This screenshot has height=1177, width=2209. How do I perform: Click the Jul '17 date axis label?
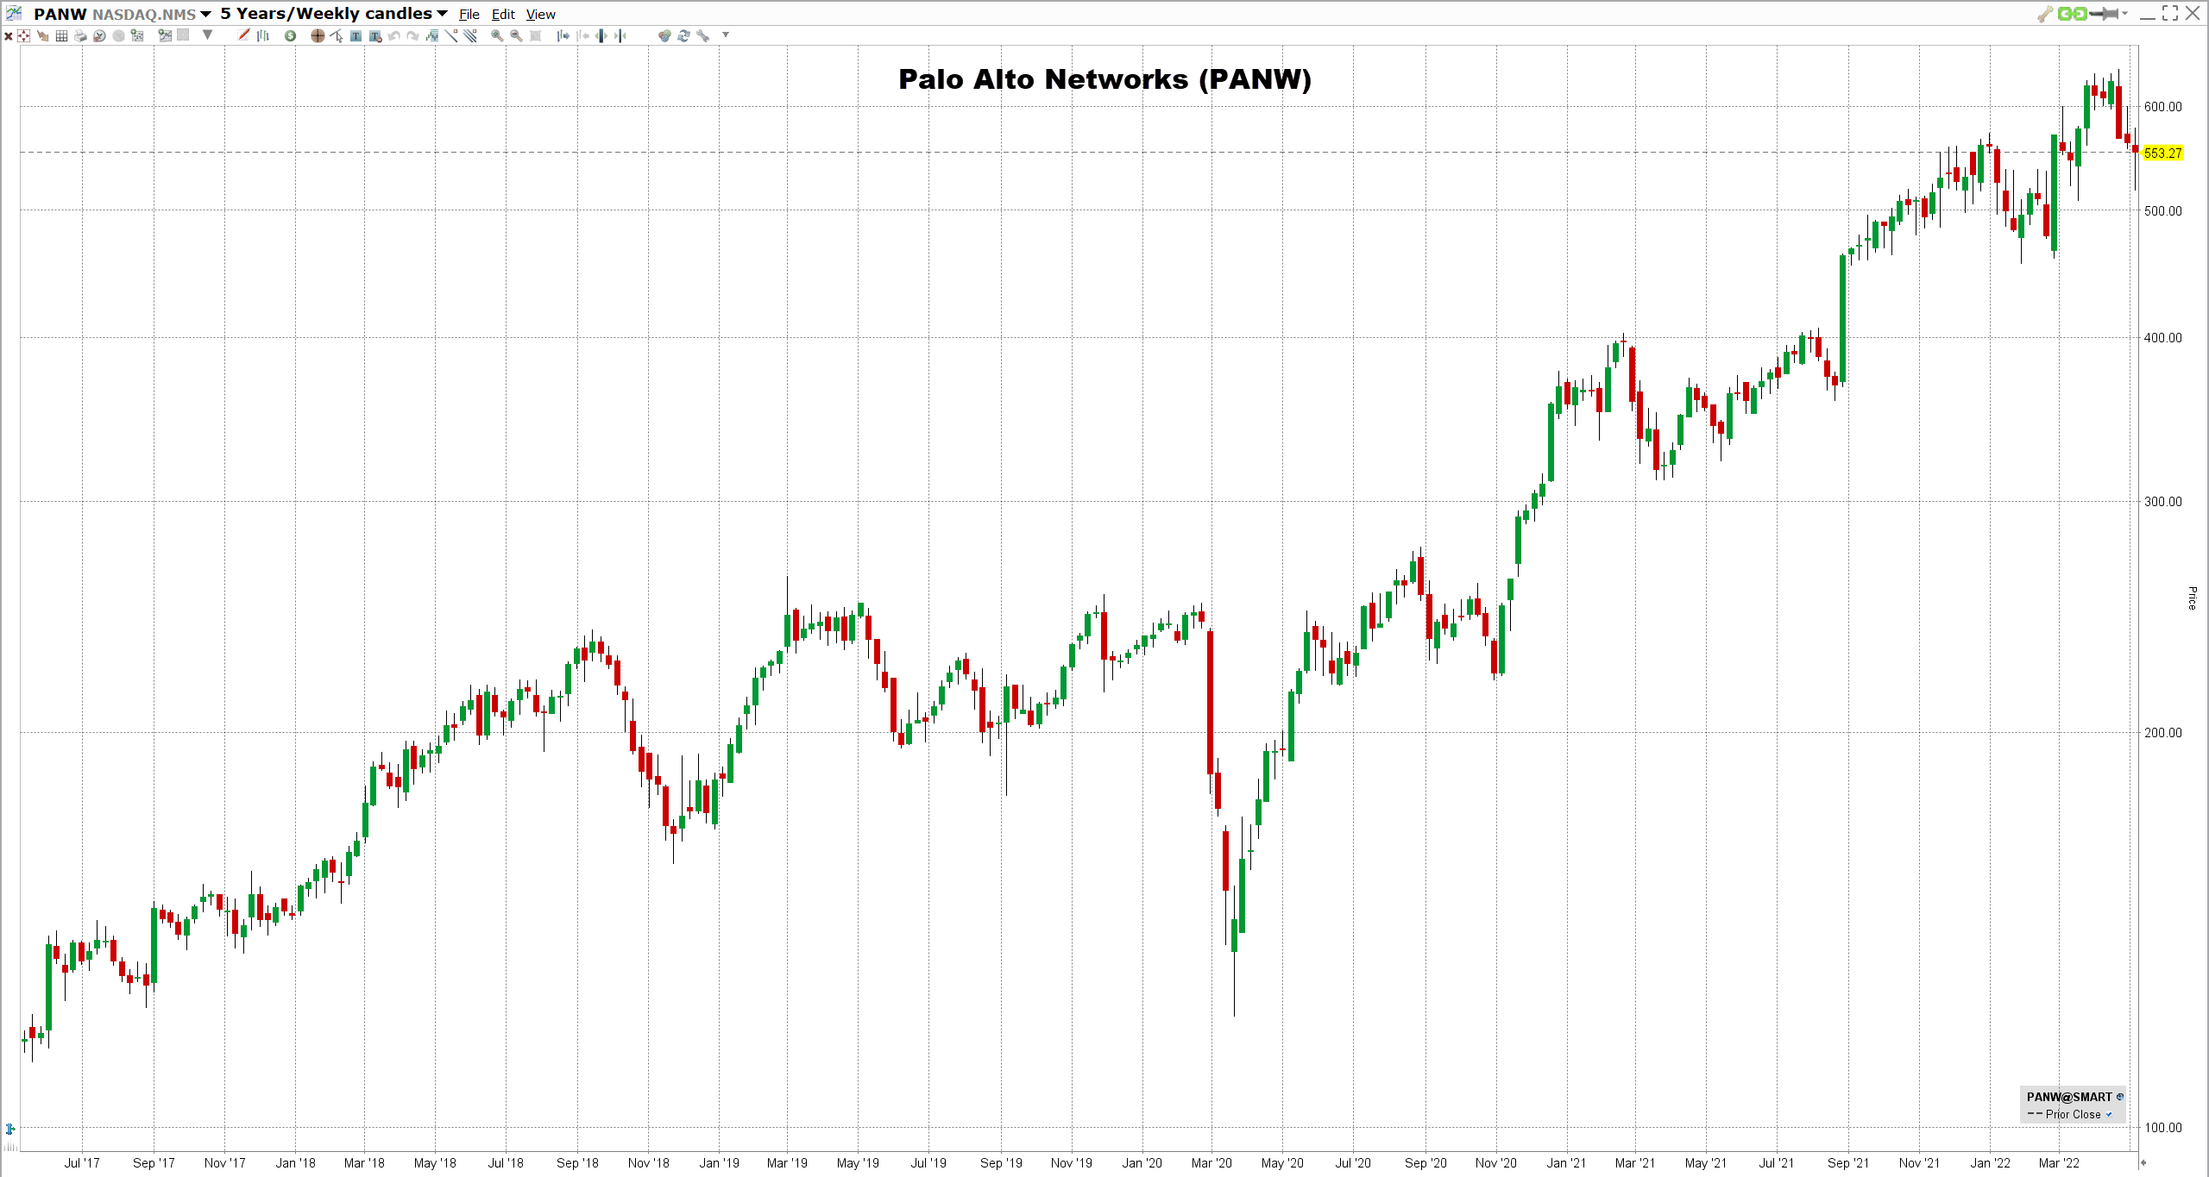tap(82, 1163)
